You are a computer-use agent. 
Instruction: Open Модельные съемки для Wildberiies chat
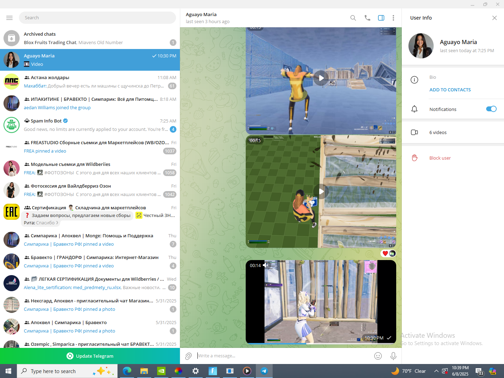coord(90,168)
